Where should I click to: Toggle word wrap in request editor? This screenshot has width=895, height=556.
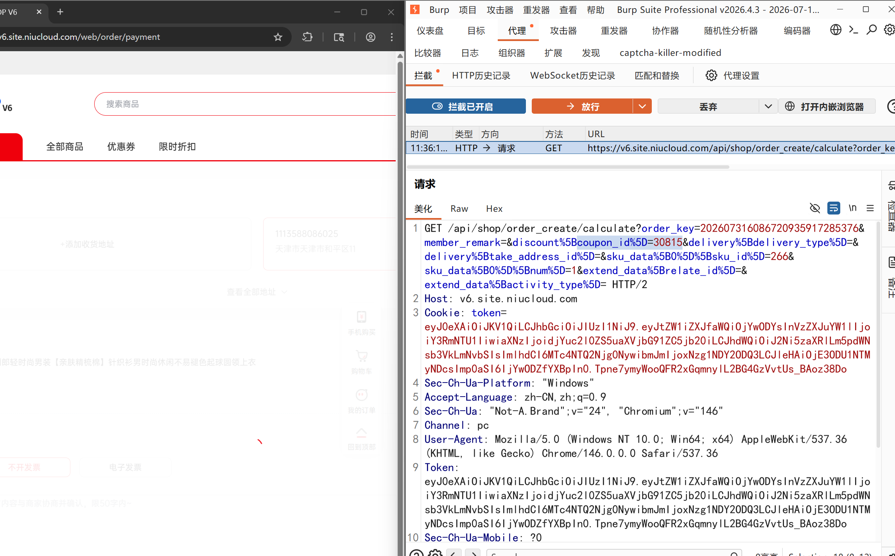pyautogui.click(x=834, y=208)
